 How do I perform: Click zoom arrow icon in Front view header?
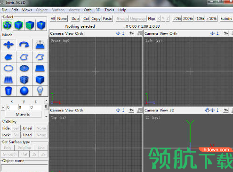pos(123,33)
